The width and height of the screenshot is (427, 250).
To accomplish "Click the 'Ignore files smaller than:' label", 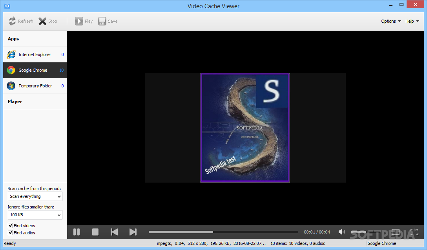I will coord(31,207).
